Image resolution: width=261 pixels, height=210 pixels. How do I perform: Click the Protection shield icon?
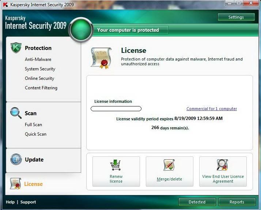(x=16, y=48)
